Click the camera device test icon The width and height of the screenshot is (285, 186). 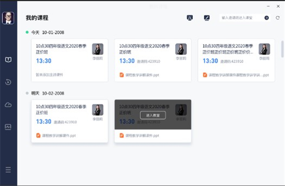[190, 18]
